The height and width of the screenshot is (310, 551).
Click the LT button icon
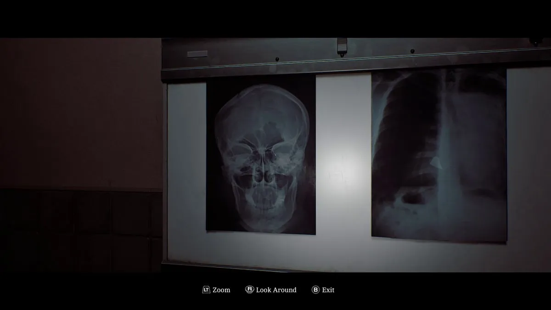tap(206, 290)
